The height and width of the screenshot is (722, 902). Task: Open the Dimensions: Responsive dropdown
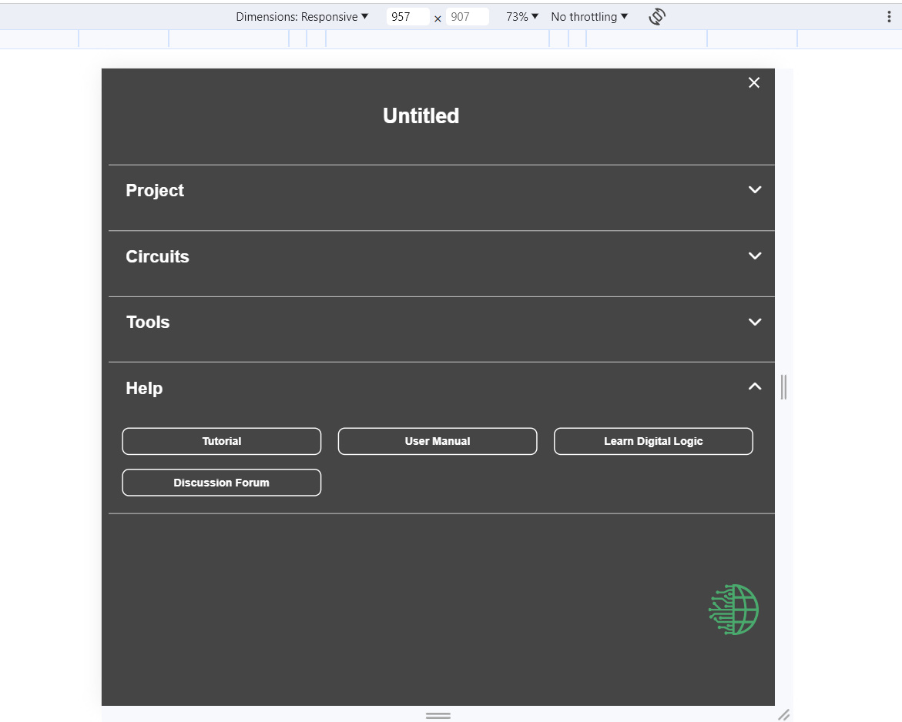(x=302, y=17)
